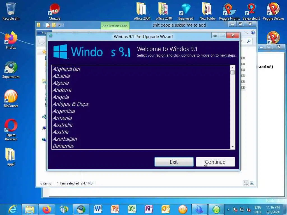Select the Application Tools ribbon tab
This screenshot has height=215, width=287.
(115, 26)
